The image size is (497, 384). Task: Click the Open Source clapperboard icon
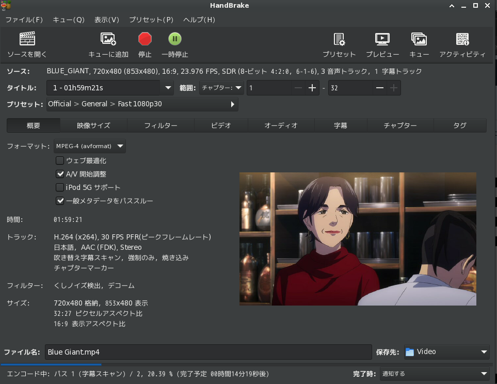[27, 39]
